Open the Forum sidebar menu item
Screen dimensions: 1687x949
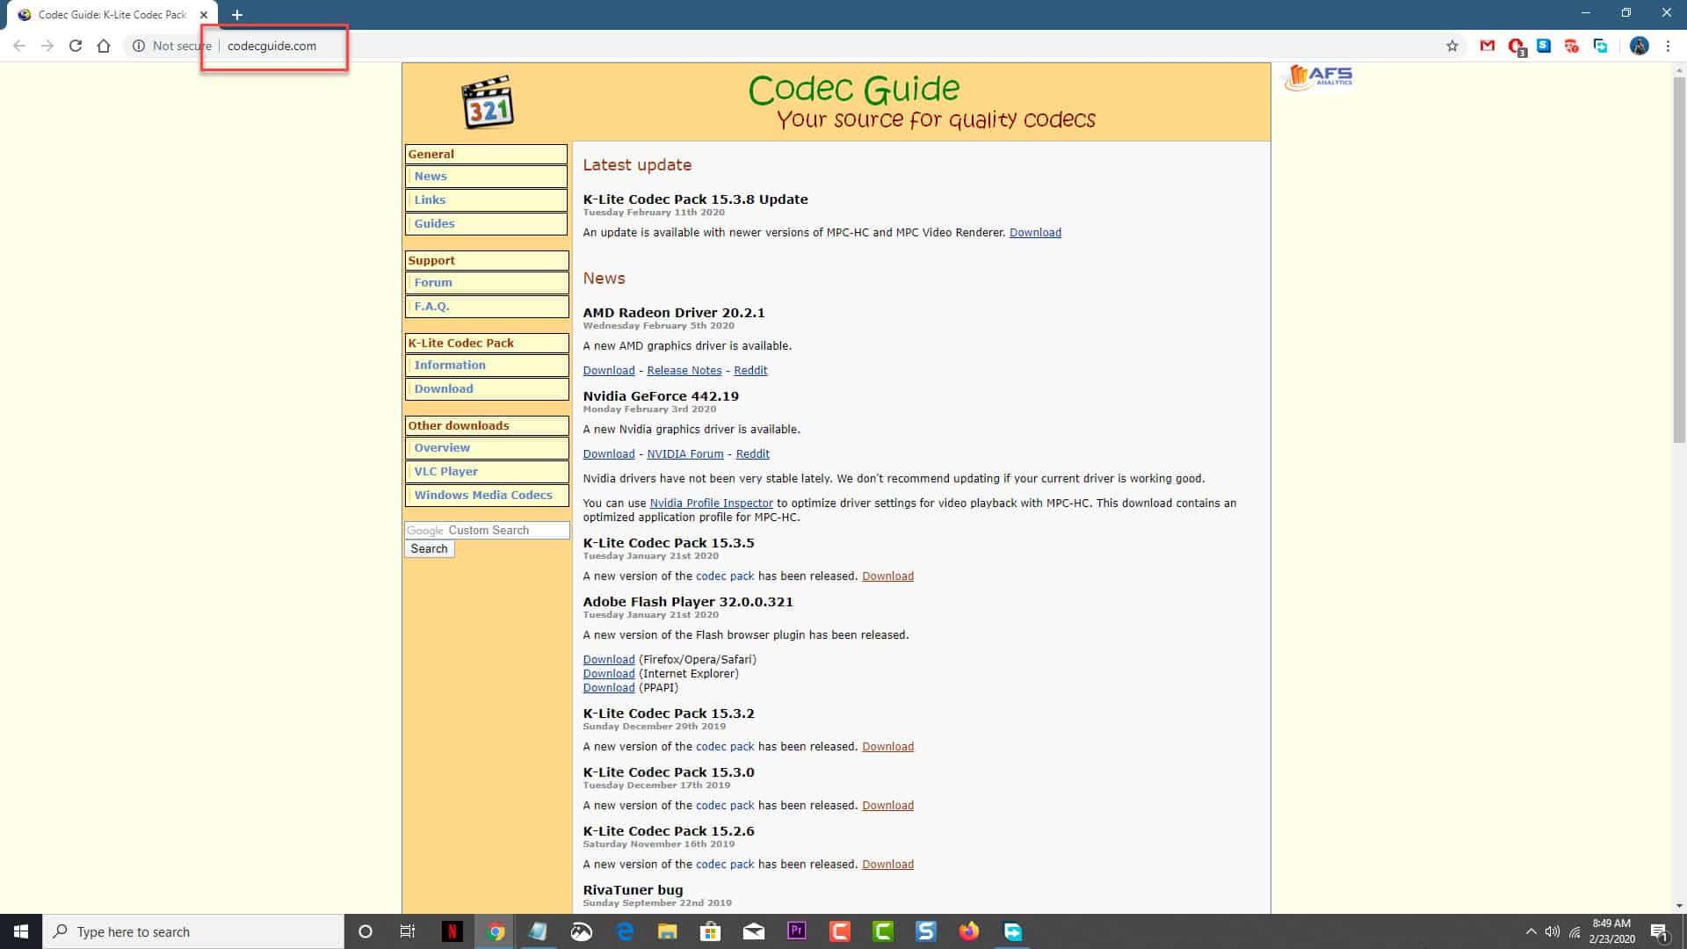[486, 283]
